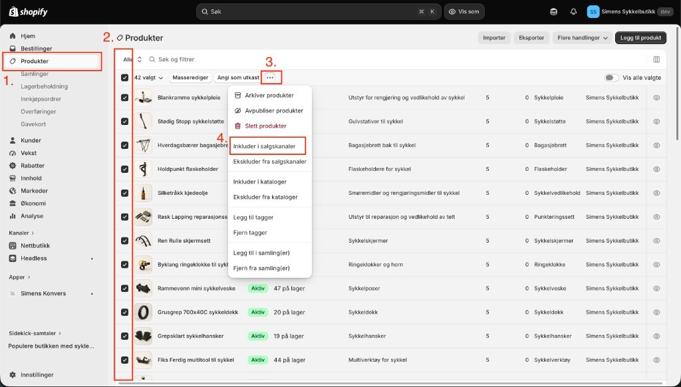Click the Bestillinger orders icon

(13, 49)
